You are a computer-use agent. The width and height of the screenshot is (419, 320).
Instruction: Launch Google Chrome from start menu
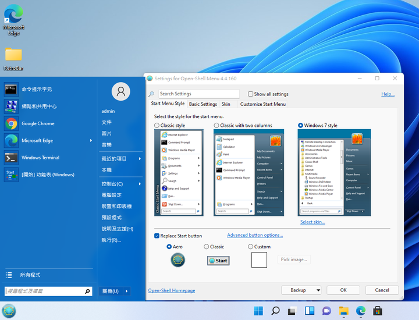pos(48,123)
